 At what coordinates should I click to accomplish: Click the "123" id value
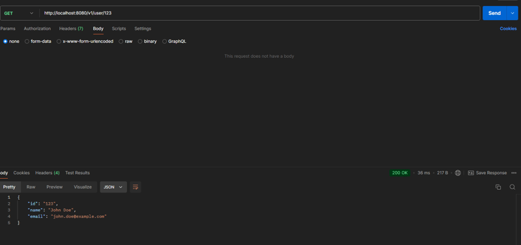[x=49, y=204]
